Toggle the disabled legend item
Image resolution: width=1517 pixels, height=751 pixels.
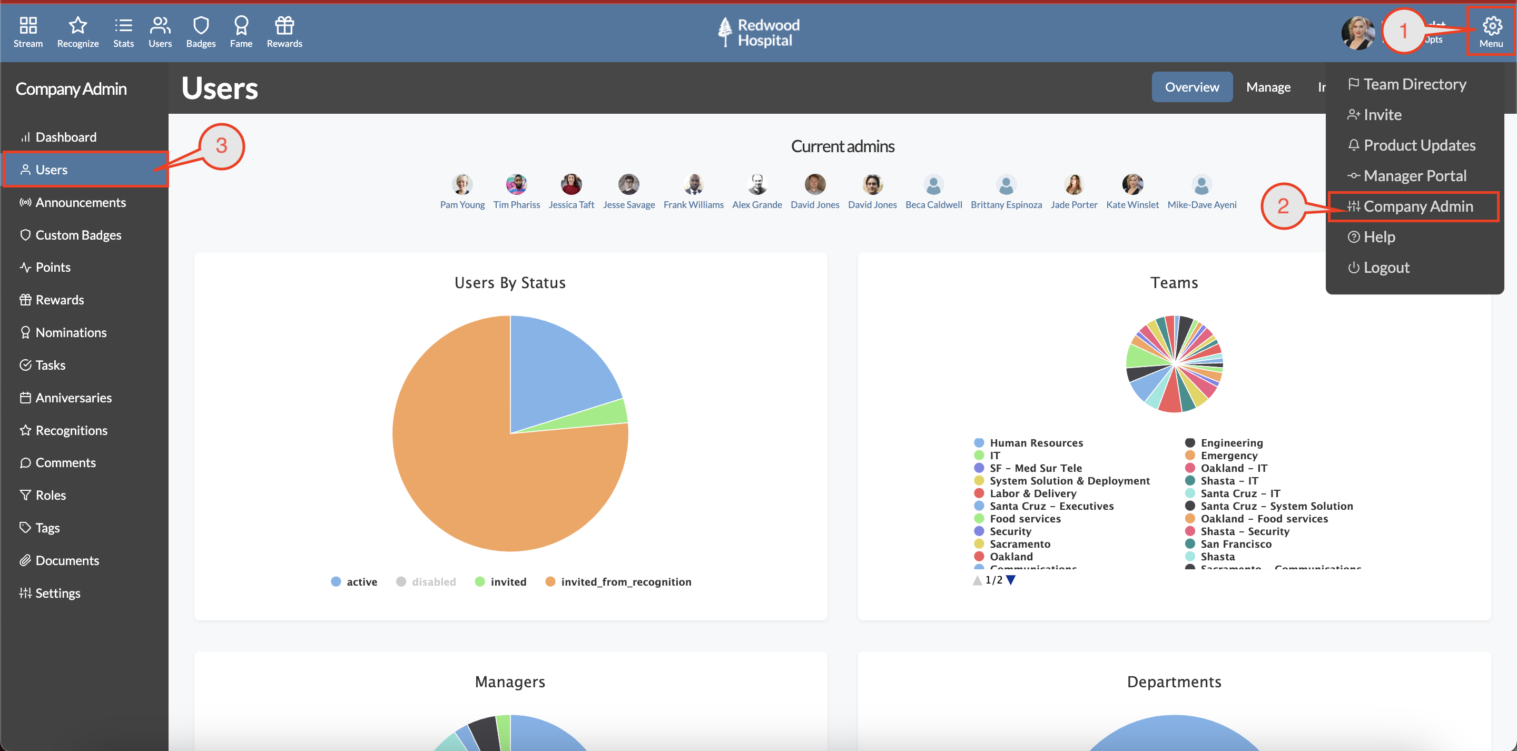[426, 582]
